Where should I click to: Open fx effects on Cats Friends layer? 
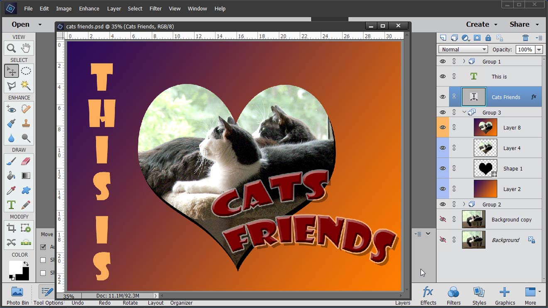coord(534,97)
